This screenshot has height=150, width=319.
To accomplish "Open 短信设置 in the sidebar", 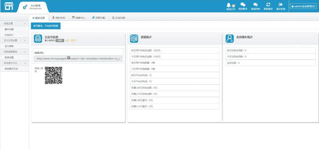I will point(9,57).
